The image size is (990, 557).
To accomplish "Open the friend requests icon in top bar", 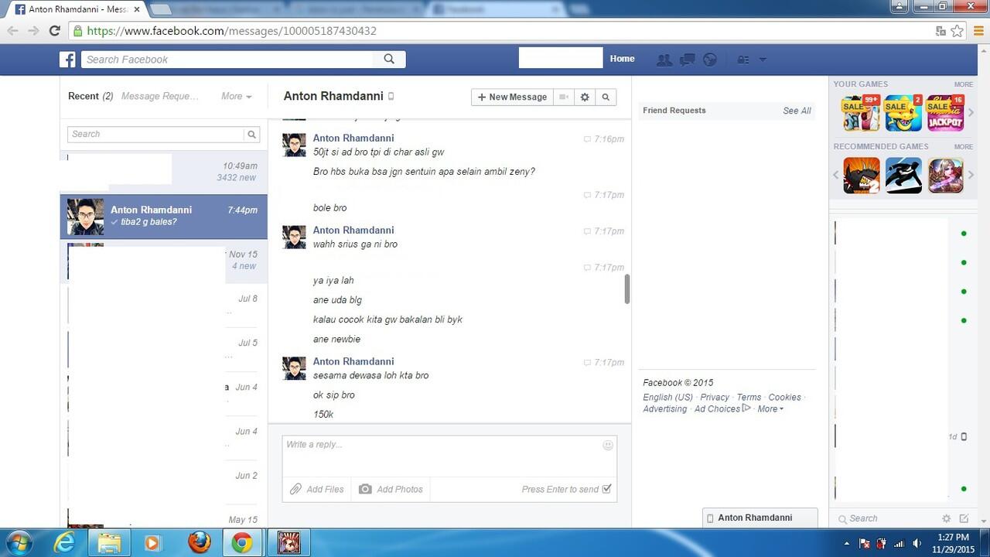I will pos(664,60).
